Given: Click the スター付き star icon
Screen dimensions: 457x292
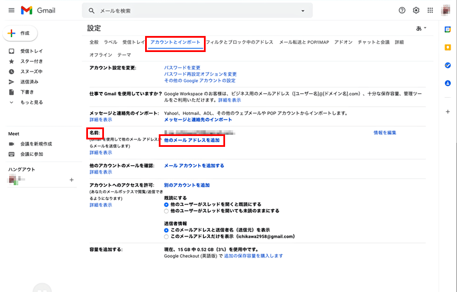Looking at the screenshot, I should pyautogui.click(x=11, y=62).
